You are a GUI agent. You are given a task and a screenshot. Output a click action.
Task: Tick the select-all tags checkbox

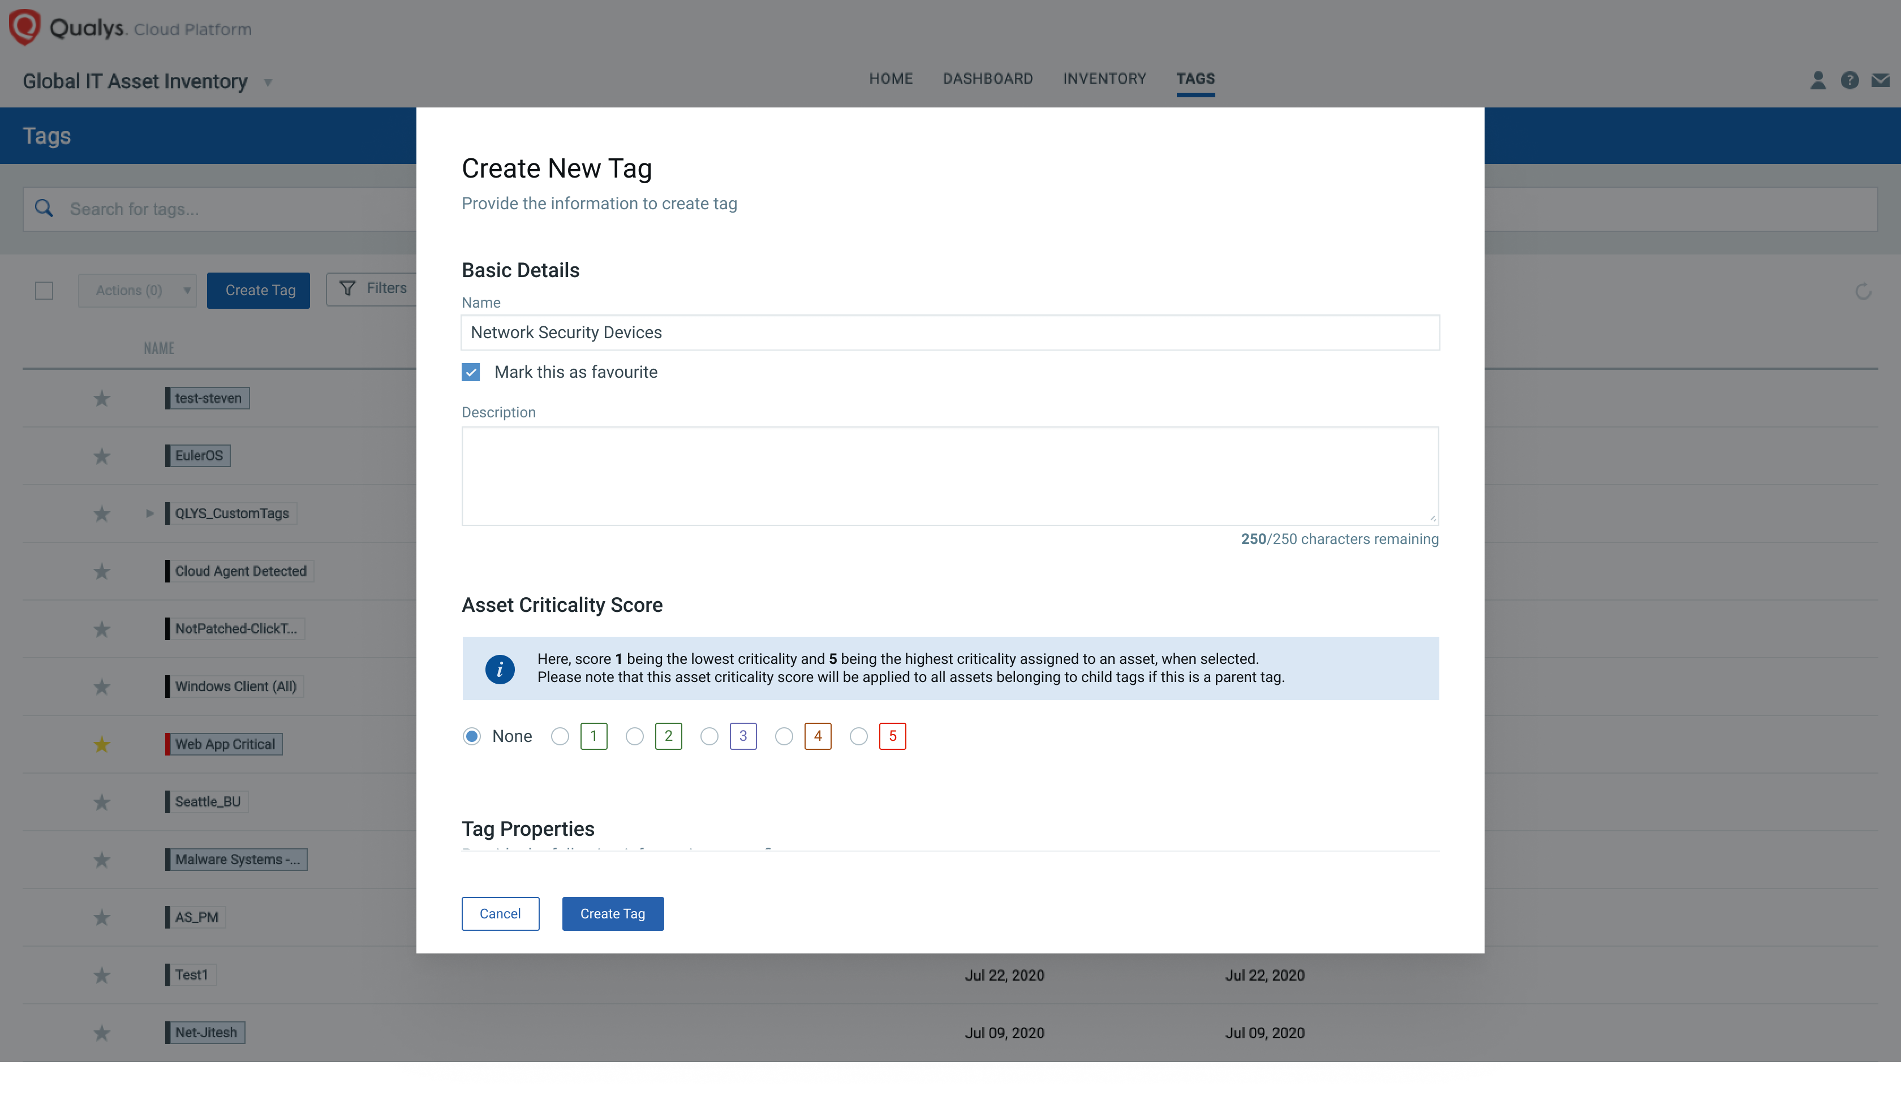[45, 290]
